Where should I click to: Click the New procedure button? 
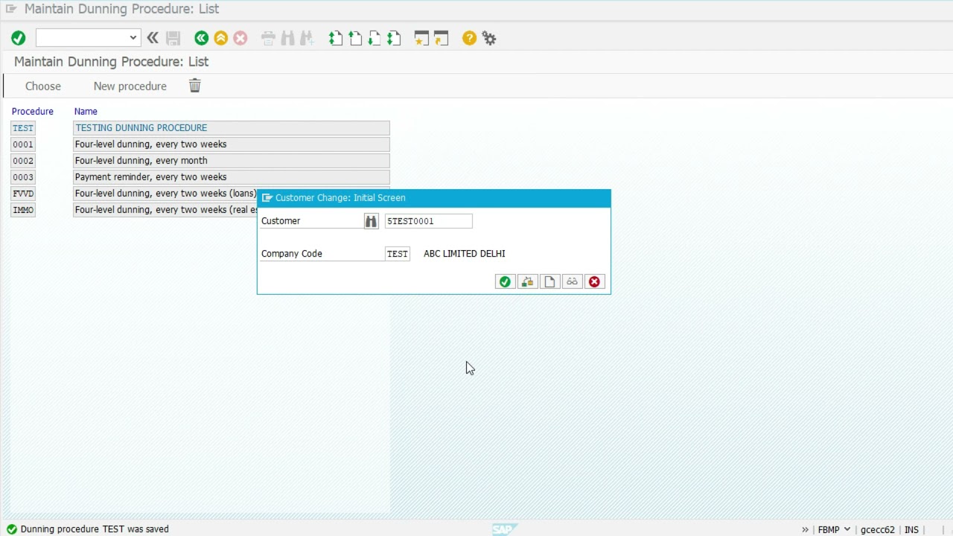[130, 86]
